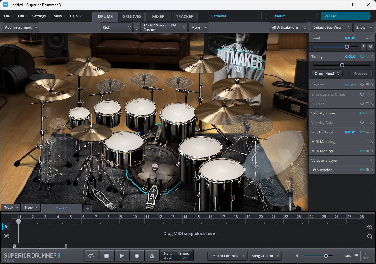Open the Show dropdown
Screen dimensions: 376x264
click(x=364, y=27)
